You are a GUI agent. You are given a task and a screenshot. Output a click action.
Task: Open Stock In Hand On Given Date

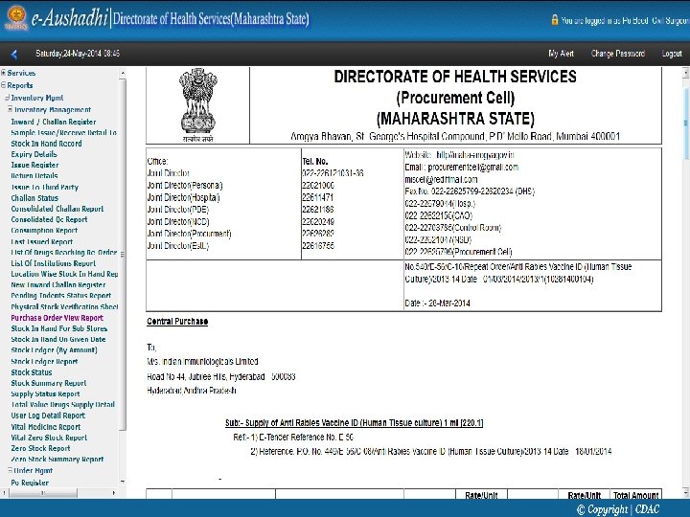(58, 339)
